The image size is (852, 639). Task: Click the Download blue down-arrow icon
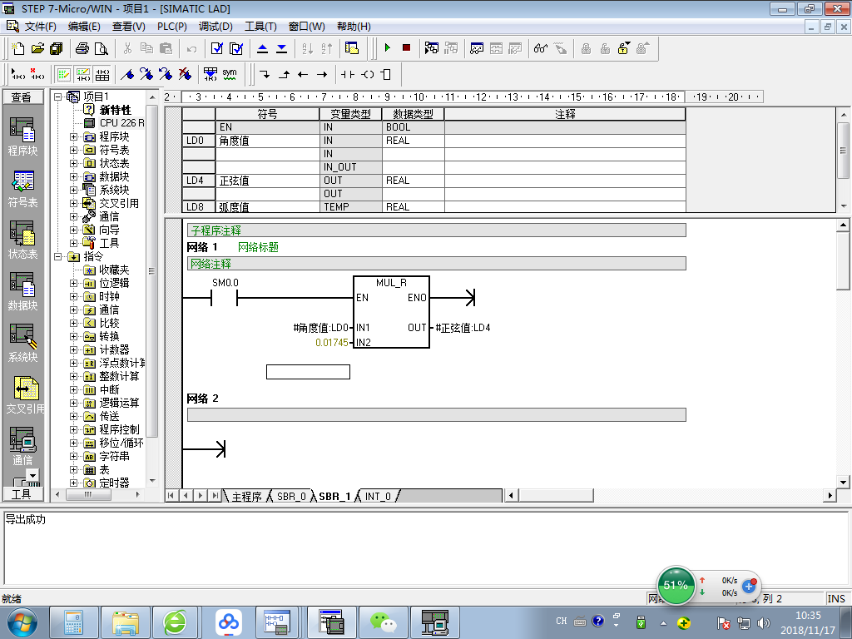[x=281, y=48]
